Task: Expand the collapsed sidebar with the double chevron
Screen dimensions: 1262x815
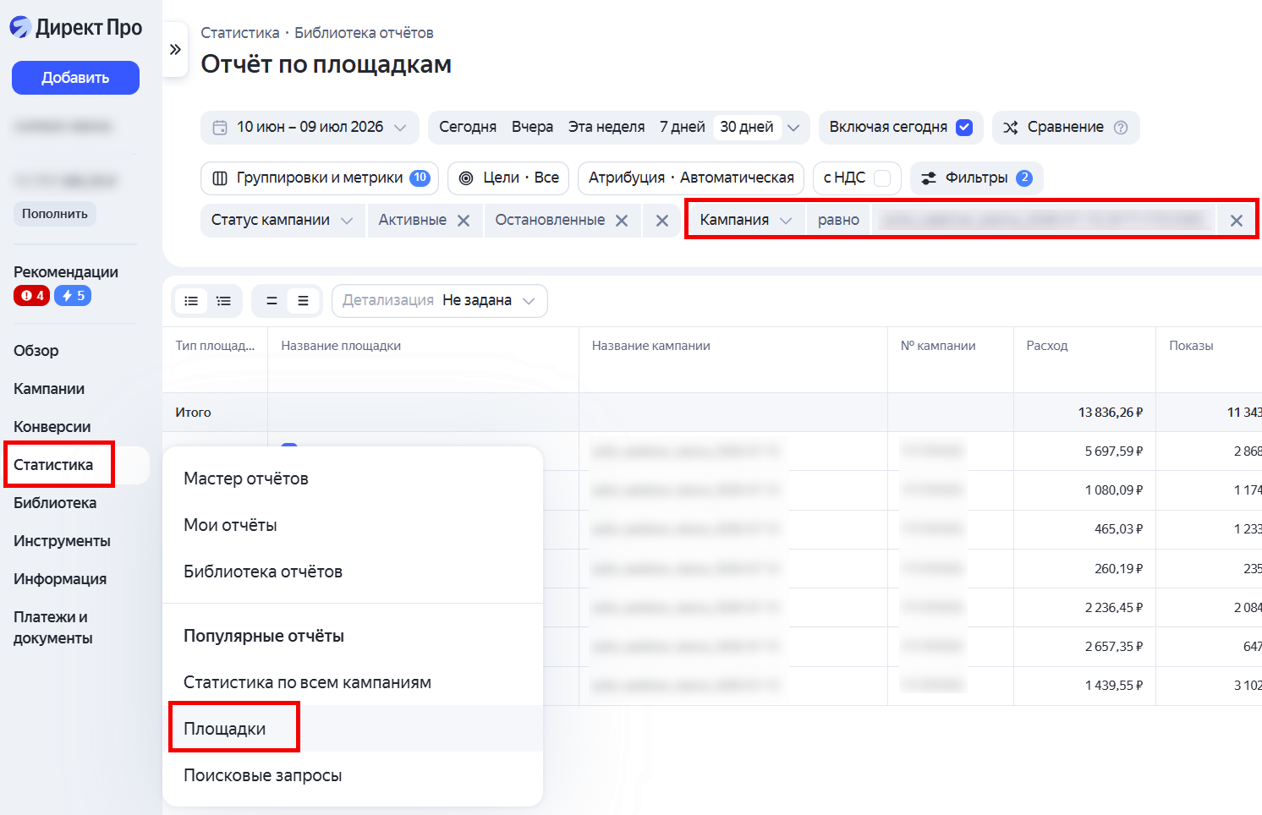Action: tap(175, 50)
